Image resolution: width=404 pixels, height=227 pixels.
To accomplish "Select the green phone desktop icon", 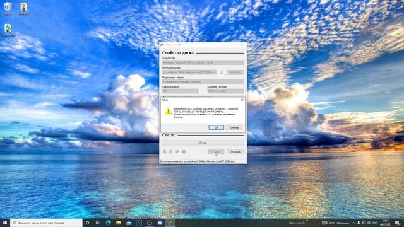I will click(8, 30).
